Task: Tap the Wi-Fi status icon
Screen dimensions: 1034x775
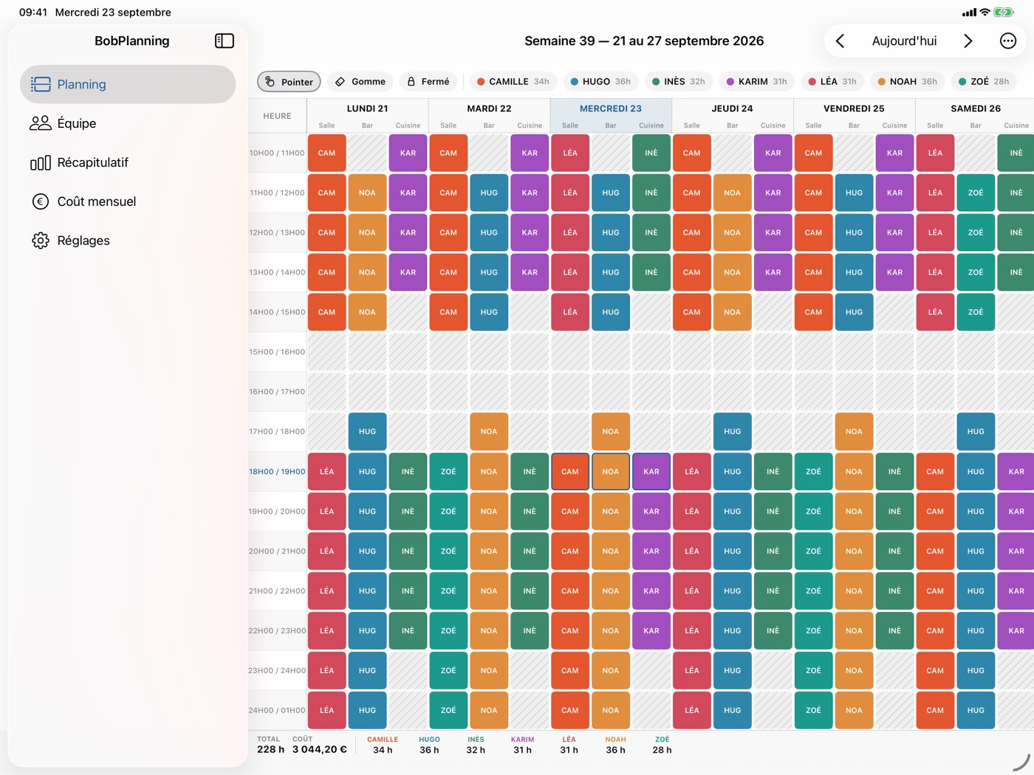Action: [x=985, y=13]
